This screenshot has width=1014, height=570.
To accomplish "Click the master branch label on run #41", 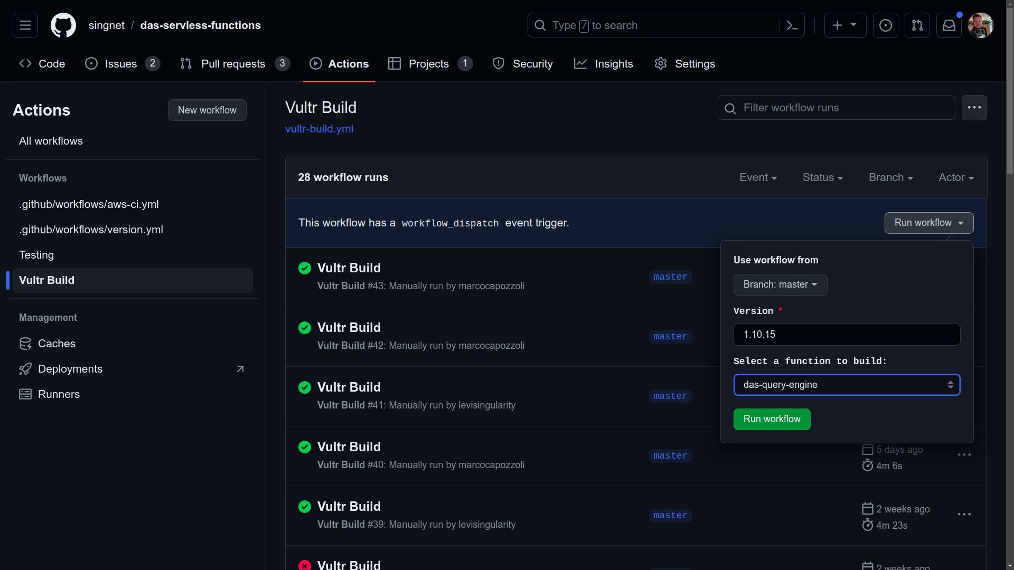I will 670,396.
